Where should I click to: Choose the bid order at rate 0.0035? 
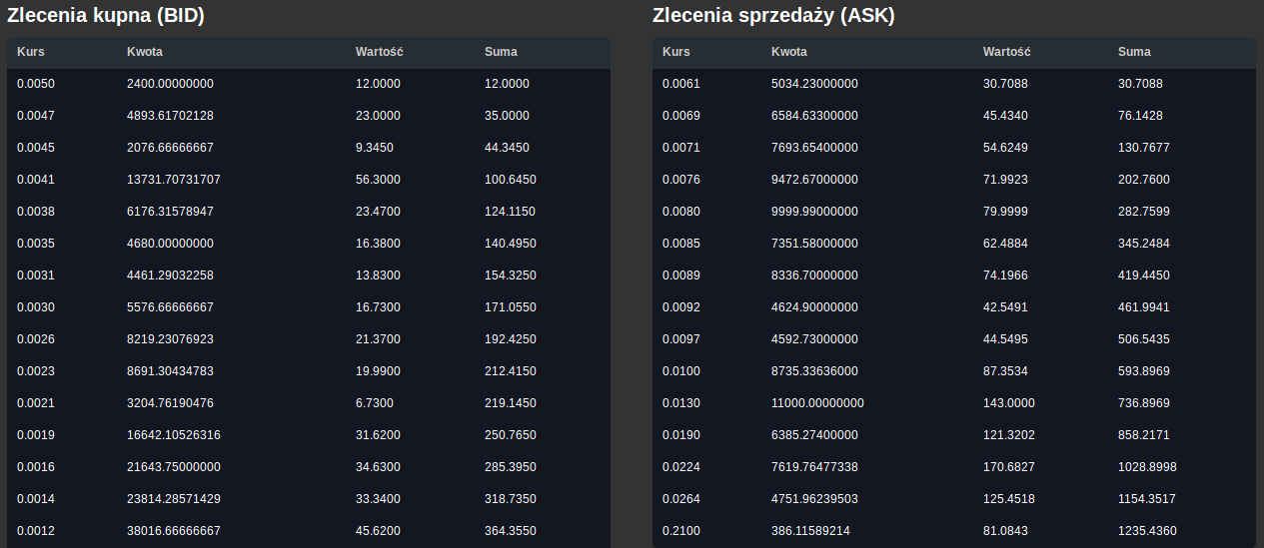(x=309, y=244)
